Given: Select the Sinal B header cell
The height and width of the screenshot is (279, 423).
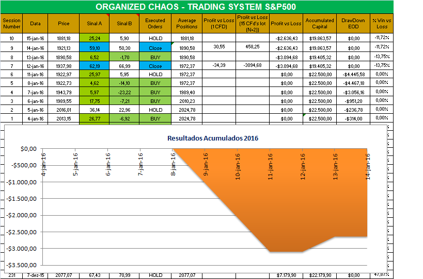Looking at the screenshot, I should 124,23.
